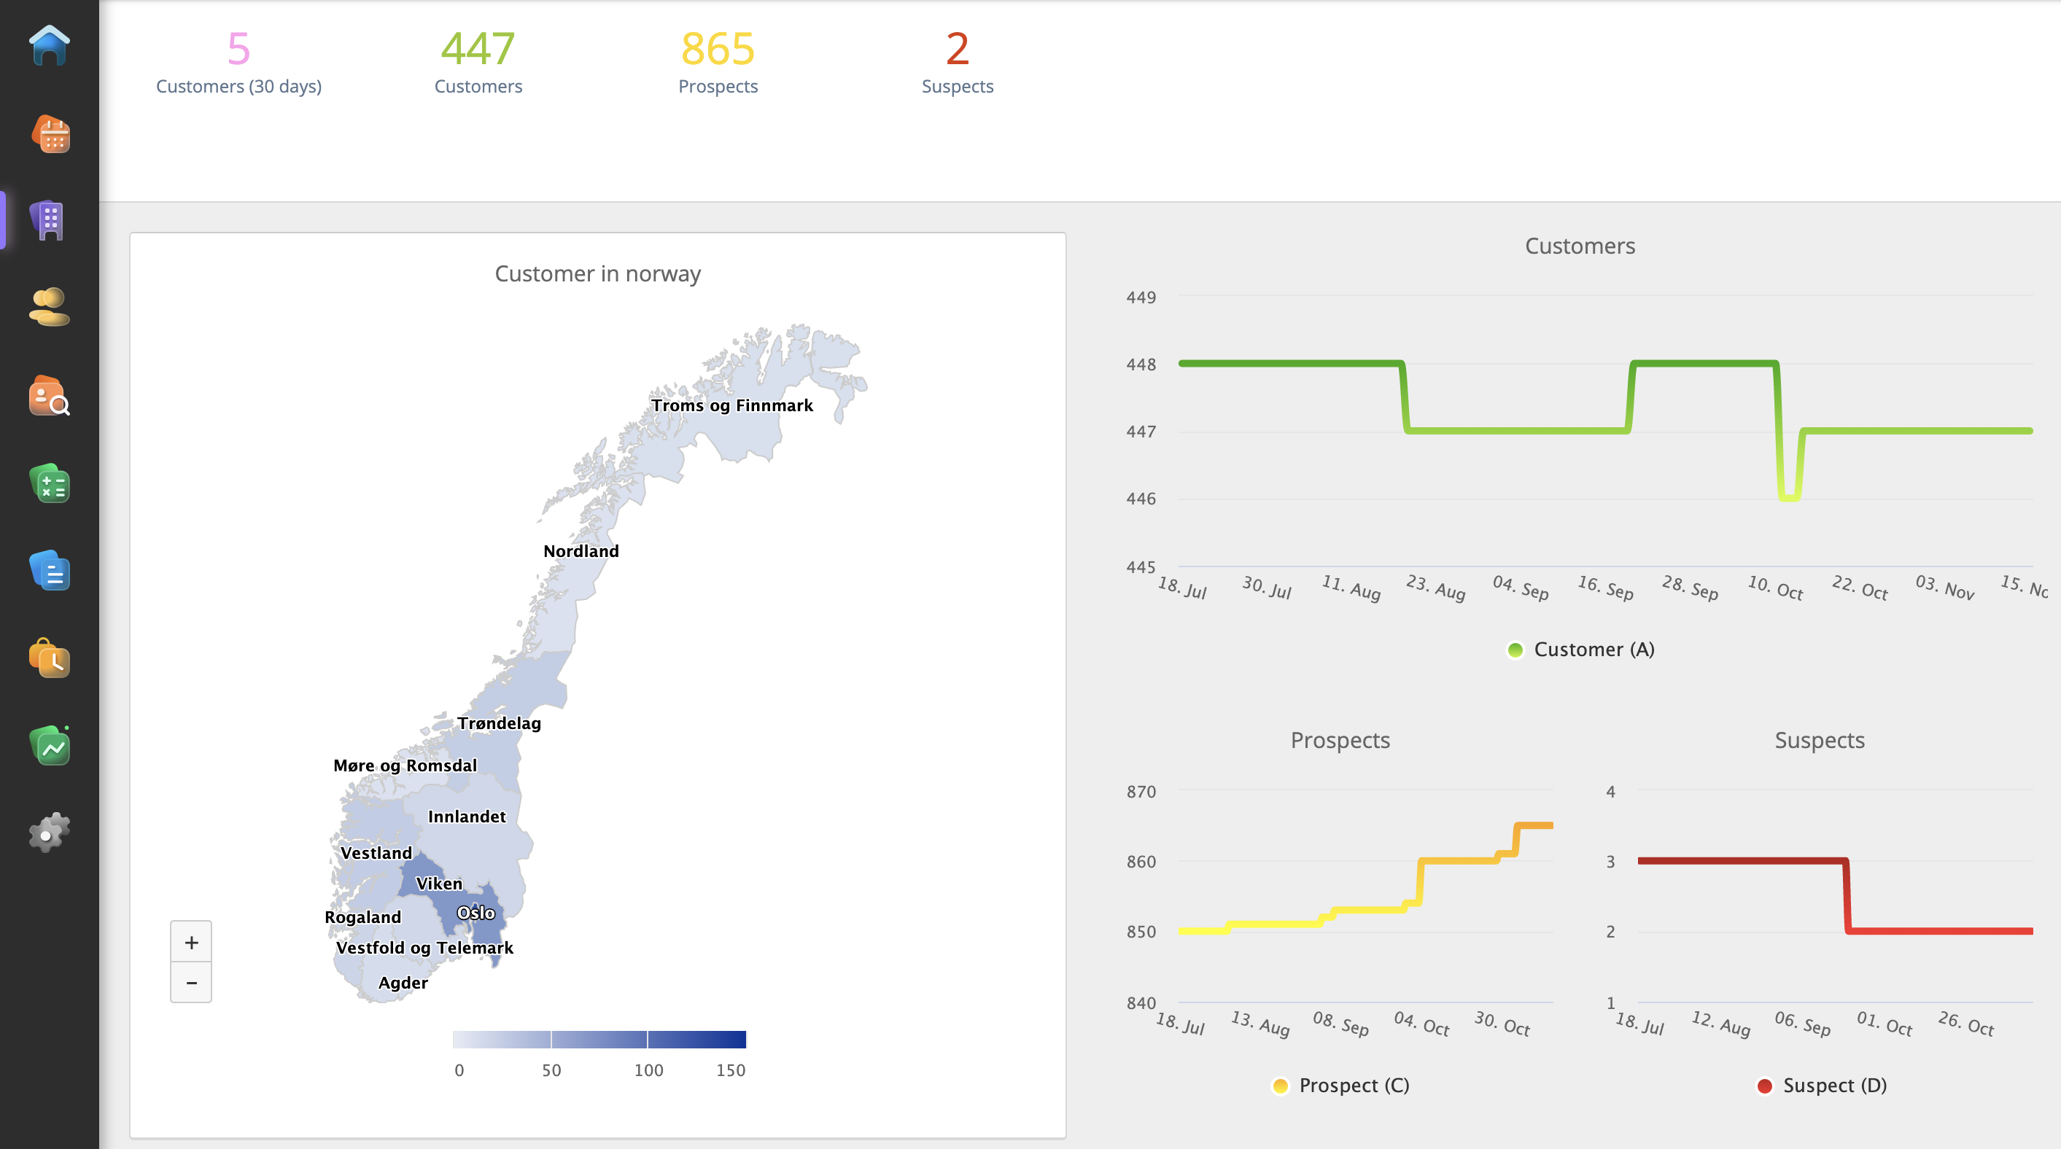The width and height of the screenshot is (2061, 1149).
Task: Open the person search icon
Action: click(x=50, y=396)
